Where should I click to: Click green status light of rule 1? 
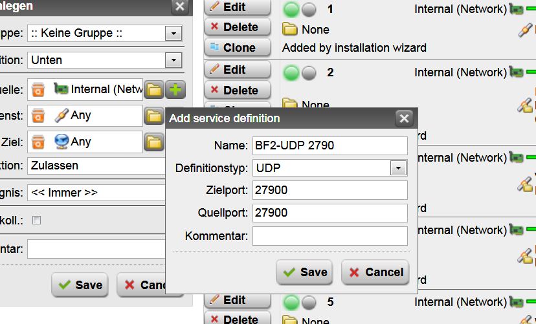pos(291,10)
